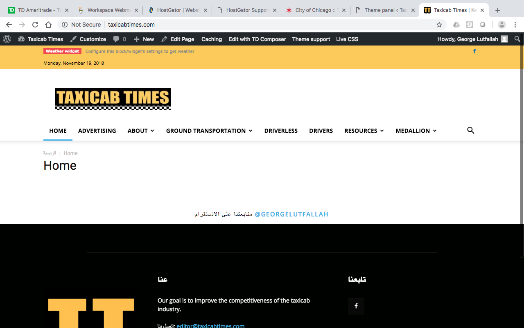This screenshot has width=524, height=328.
Task: Close the City of Chicago tab
Action: pyautogui.click(x=344, y=10)
